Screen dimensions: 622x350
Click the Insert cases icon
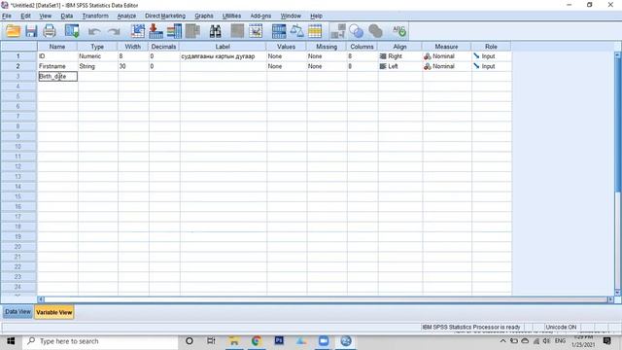(237, 31)
